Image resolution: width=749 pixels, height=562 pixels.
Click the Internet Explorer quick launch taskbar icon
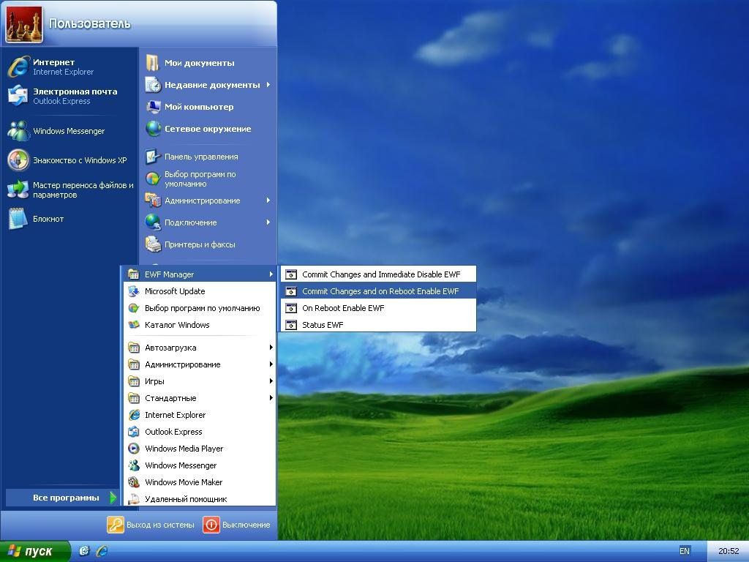click(102, 551)
